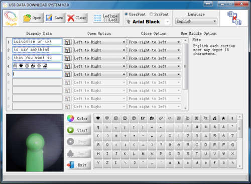Click the image insert icon for row 1
Image resolution: width=251 pixels, height=184 pixels.
pos(68,42)
